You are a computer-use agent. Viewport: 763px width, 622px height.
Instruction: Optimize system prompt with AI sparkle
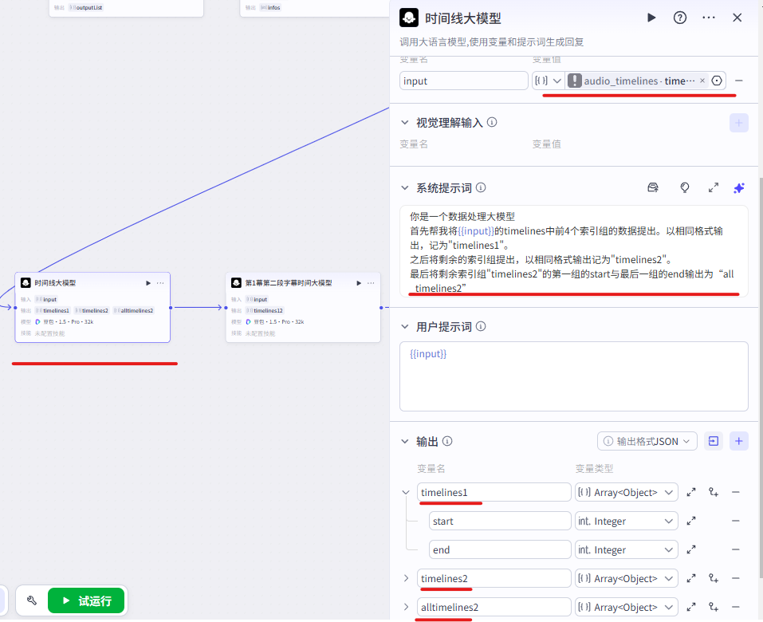(738, 188)
